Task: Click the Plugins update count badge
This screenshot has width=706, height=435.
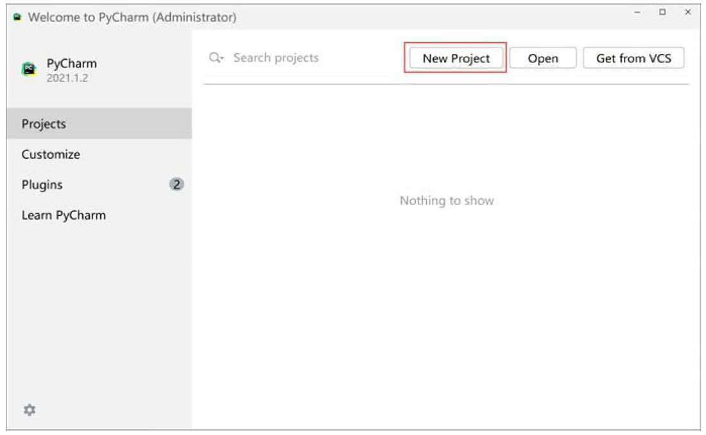Action: (176, 184)
